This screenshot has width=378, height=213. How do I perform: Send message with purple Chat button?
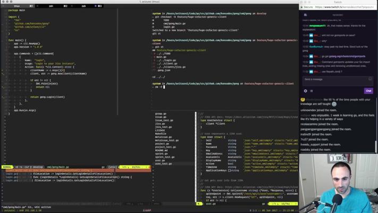click(368, 91)
